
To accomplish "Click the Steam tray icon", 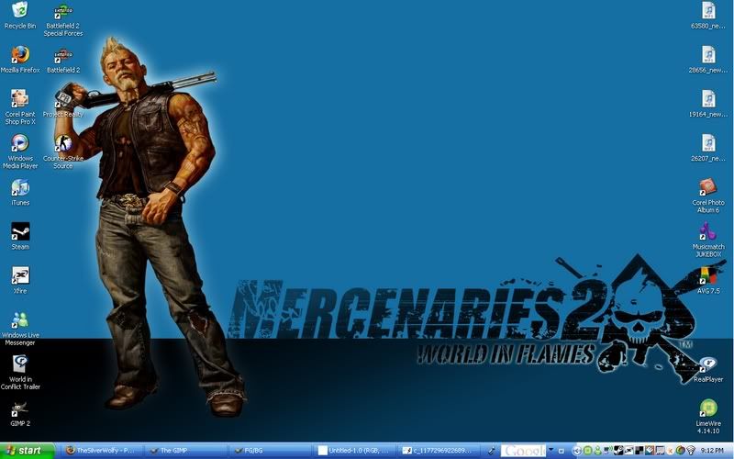I will [x=618, y=451].
